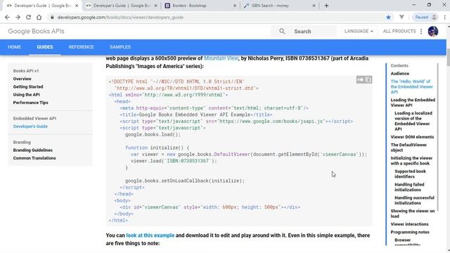The width and height of the screenshot is (450, 253).
Task: Reload the current page
Action: pos(28,17)
